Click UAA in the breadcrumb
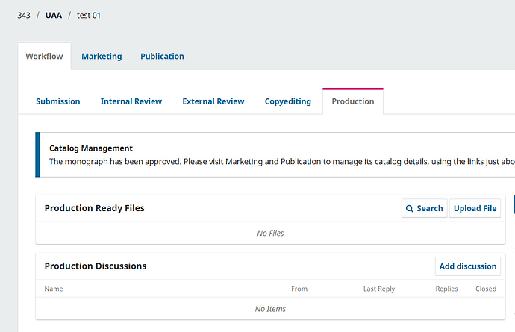515x332 pixels. (54, 16)
